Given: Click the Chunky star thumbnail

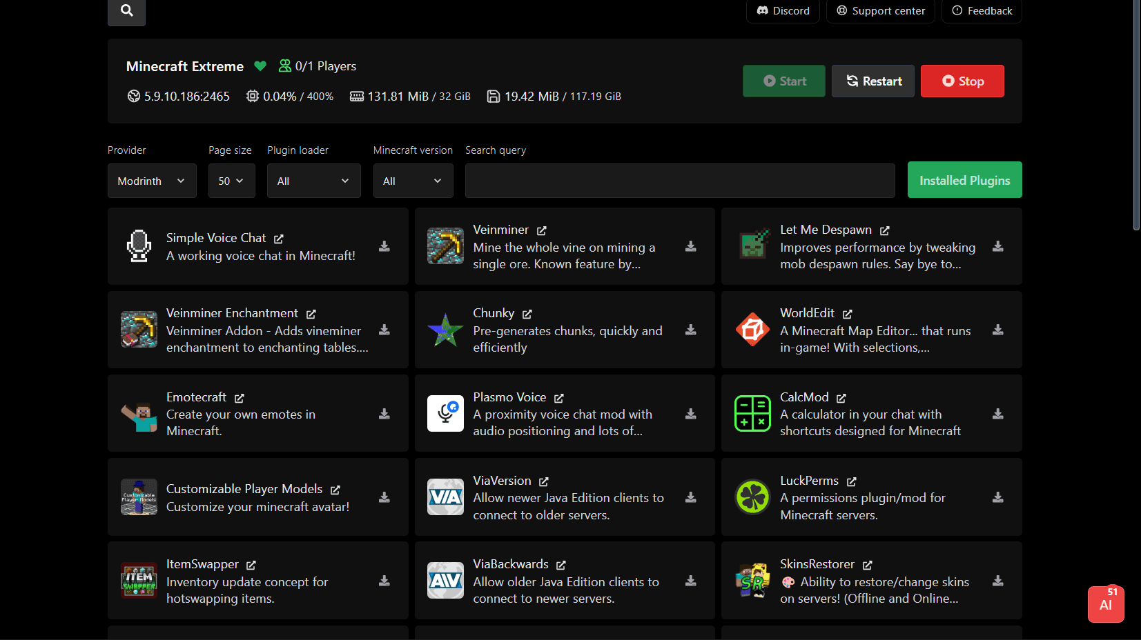Looking at the screenshot, I should [x=445, y=330].
